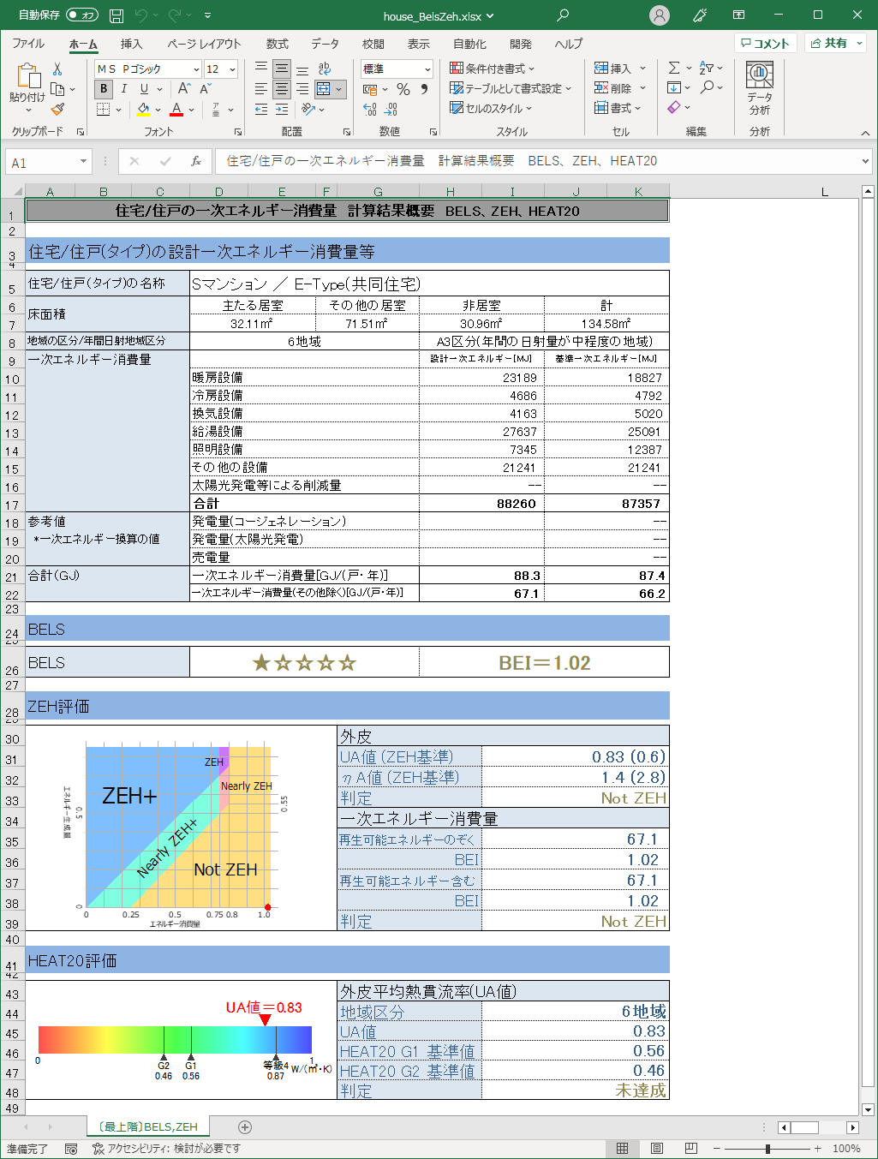The image size is (878, 1159).
Task: Toggle Italic formatting
Action: pos(123,89)
